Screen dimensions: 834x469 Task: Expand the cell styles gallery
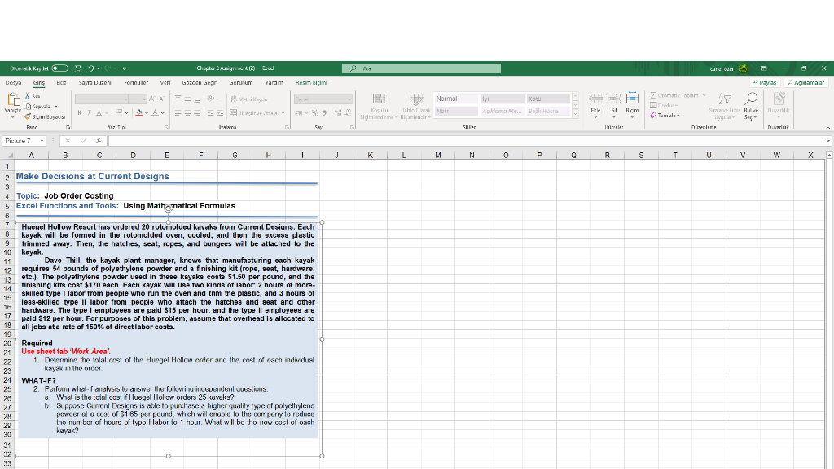[x=576, y=114]
